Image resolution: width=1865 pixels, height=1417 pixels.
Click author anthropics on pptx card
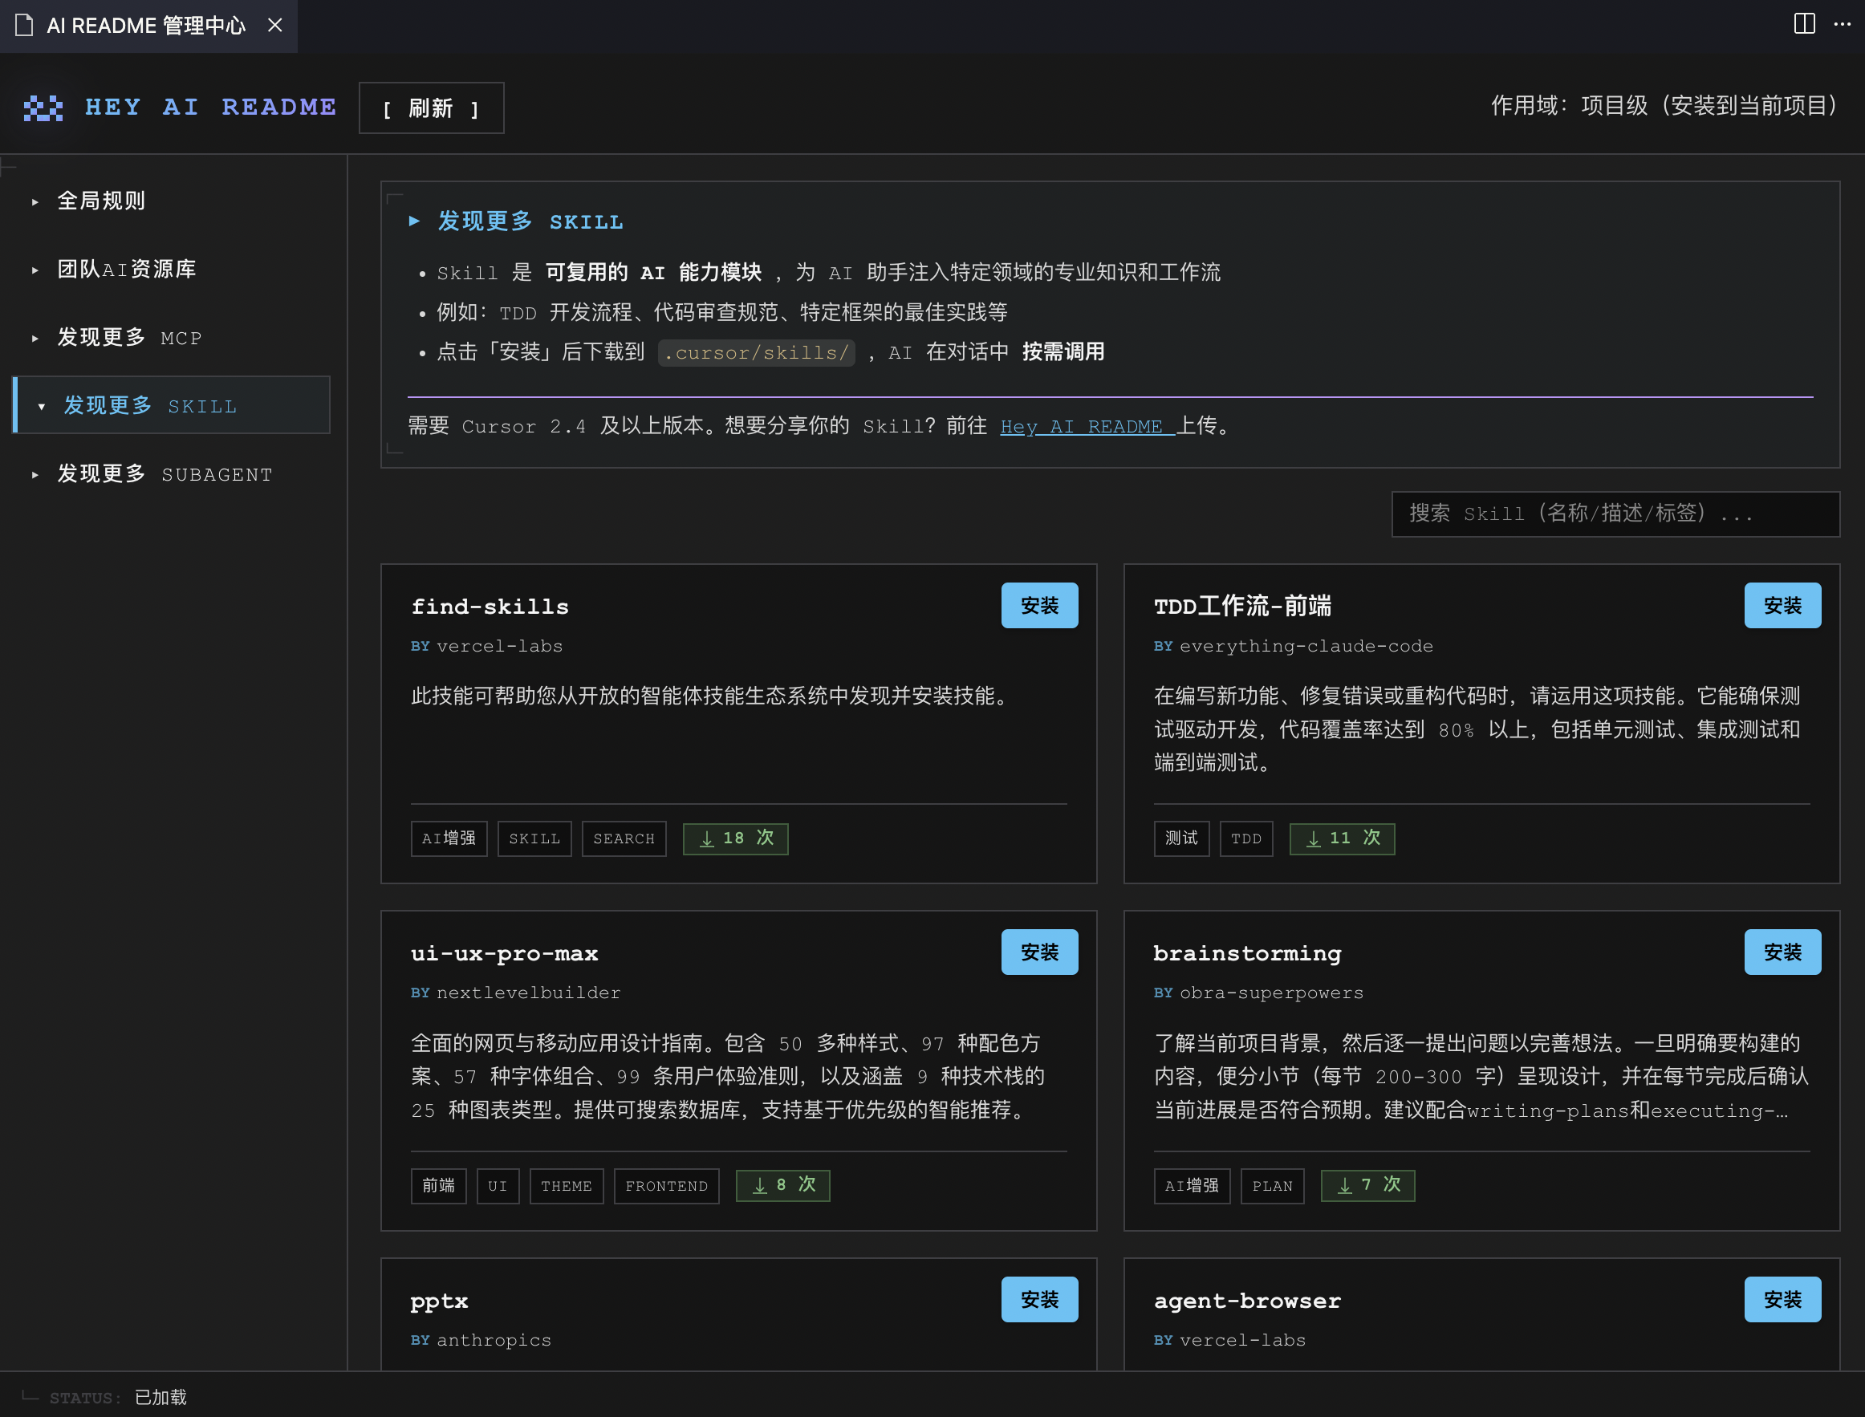click(494, 1340)
